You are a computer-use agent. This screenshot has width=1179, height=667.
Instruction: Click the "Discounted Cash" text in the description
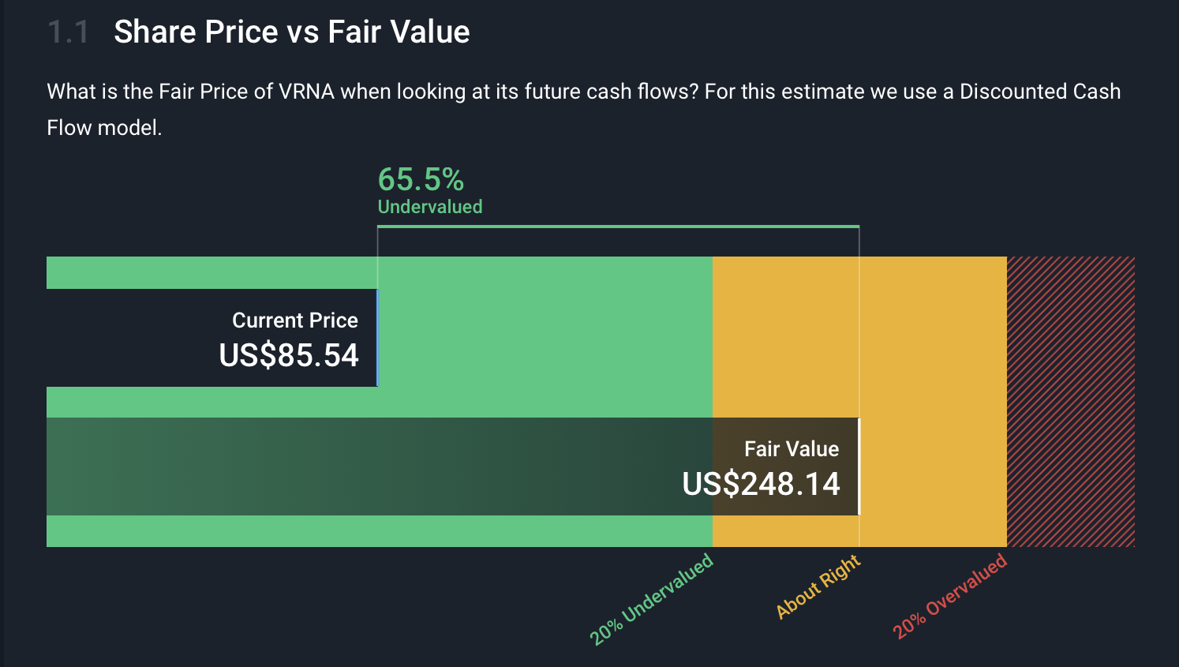(1039, 92)
